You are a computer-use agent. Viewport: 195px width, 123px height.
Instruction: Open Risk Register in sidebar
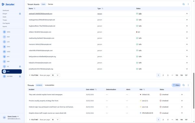click(6, 23)
